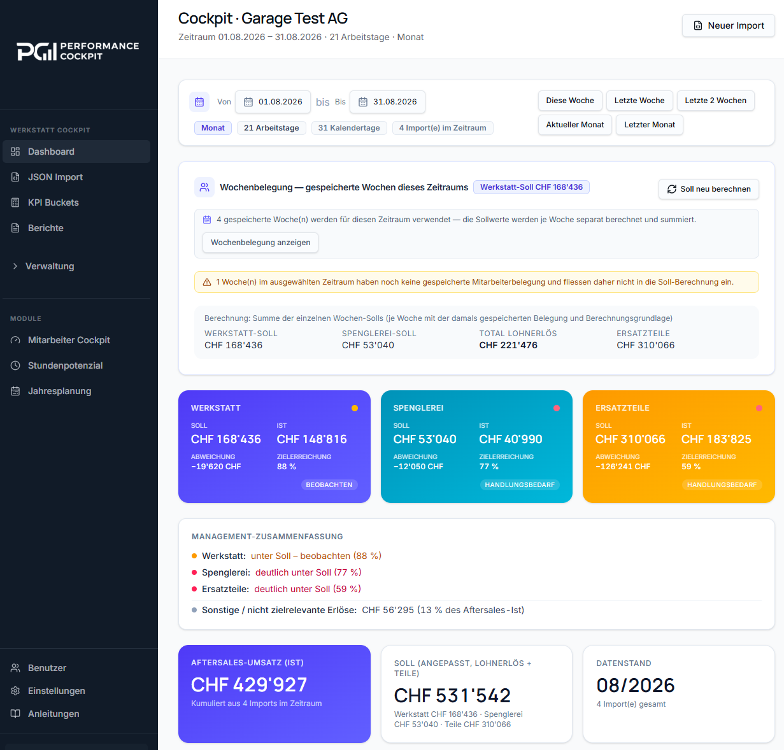784x750 pixels.
Task: Click the Monat period badge
Action: coord(213,128)
